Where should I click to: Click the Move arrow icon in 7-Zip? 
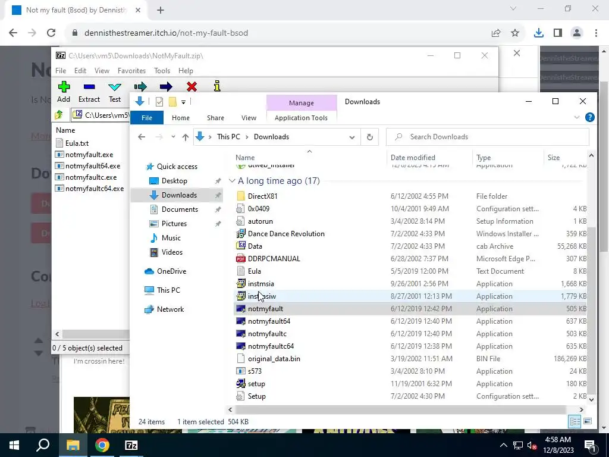click(166, 86)
